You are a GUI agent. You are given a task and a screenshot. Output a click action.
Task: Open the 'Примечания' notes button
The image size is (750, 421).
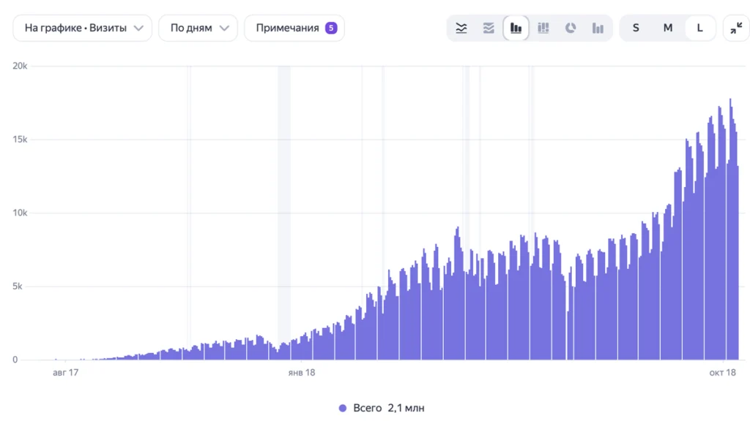pyautogui.click(x=294, y=29)
